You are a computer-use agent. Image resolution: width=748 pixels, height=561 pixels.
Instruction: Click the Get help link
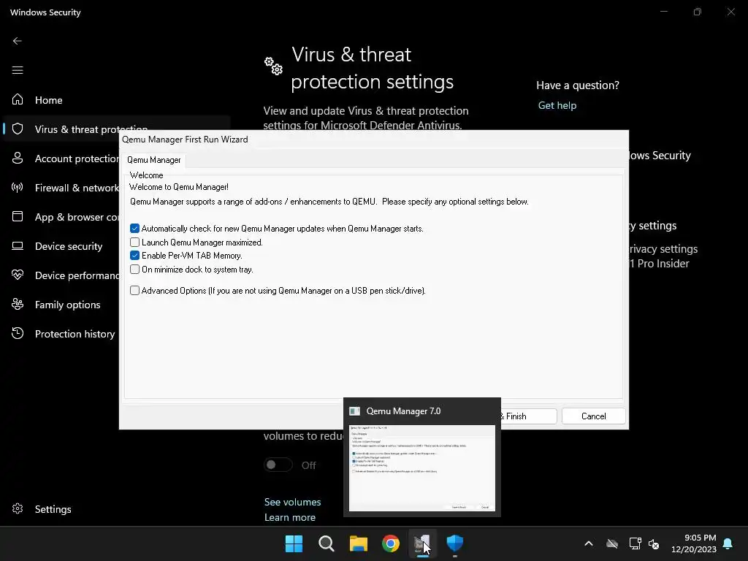pyautogui.click(x=557, y=105)
